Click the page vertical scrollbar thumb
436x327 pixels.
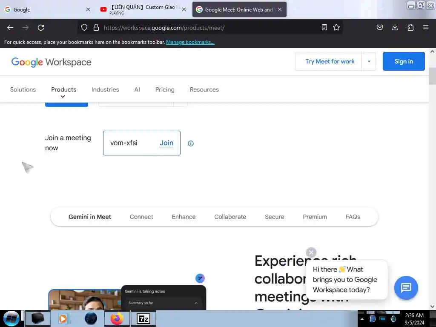click(432, 76)
